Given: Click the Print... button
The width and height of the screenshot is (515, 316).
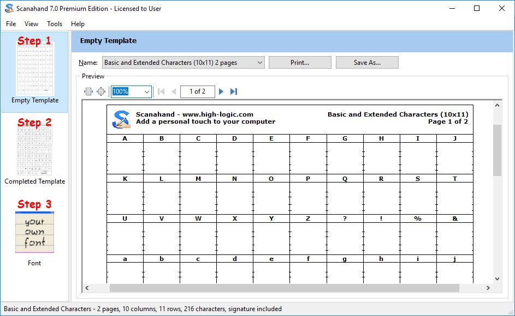Looking at the screenshot, I should [300, 63].
